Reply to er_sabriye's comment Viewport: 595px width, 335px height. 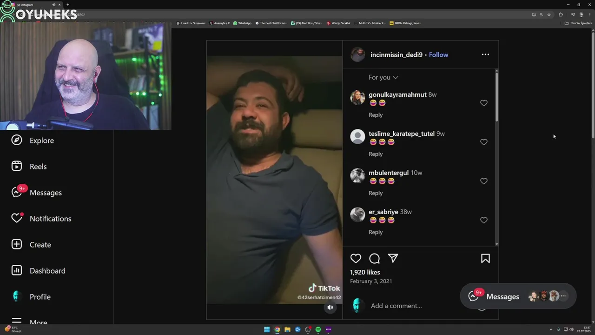(376, 232)
